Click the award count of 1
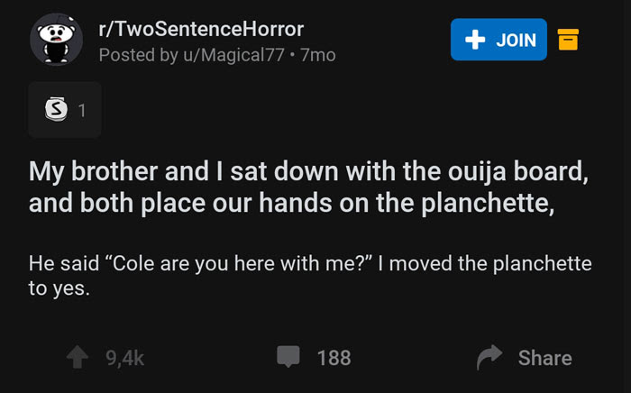 82,110
